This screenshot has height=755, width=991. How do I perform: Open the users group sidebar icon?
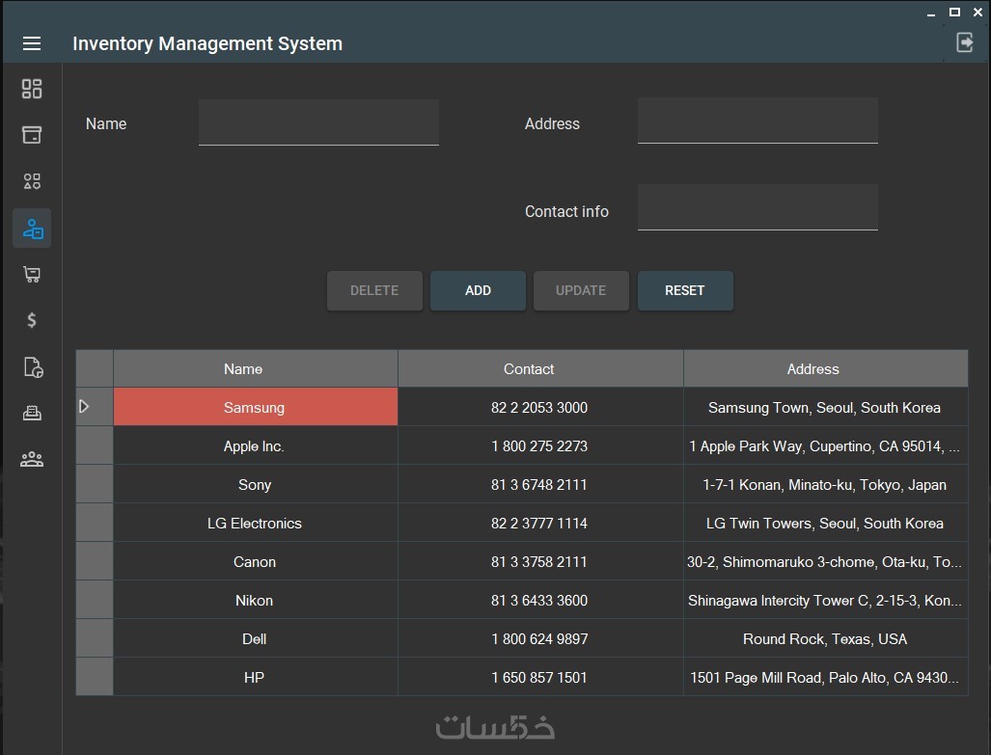click(32, 459)
